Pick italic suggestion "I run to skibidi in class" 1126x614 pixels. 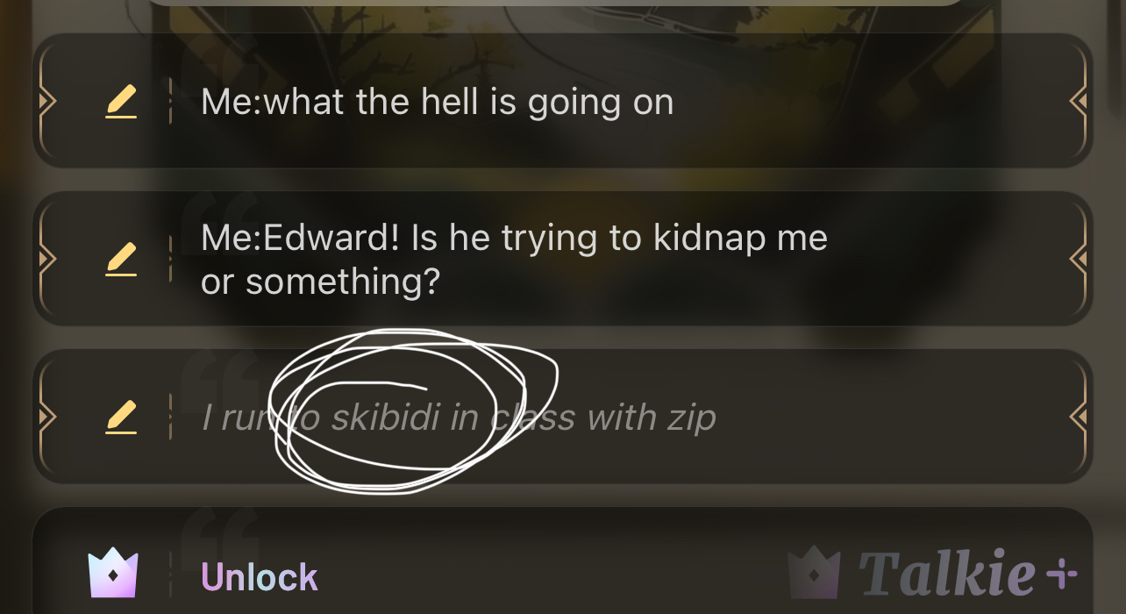(563, 417)
